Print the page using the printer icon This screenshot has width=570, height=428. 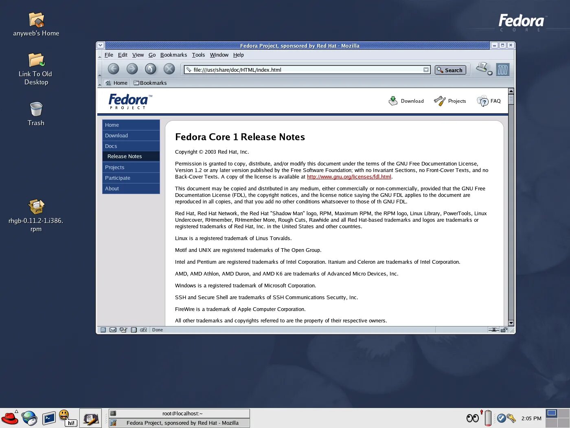pyautogui.click(x=482, y=67)
